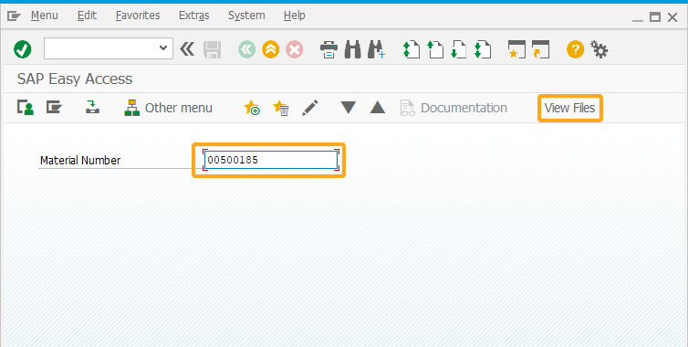
Task: Click the green Back icon
Action: pos(247,49)
